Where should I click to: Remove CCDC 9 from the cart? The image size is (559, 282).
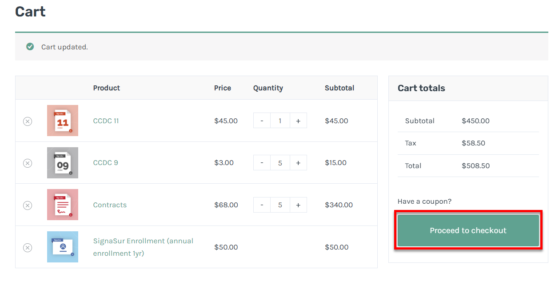(x=28, y=163)
